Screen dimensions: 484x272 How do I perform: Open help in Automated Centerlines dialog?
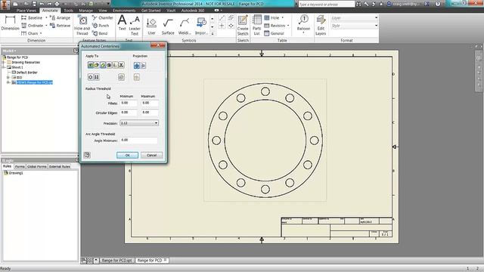point(87,155)
